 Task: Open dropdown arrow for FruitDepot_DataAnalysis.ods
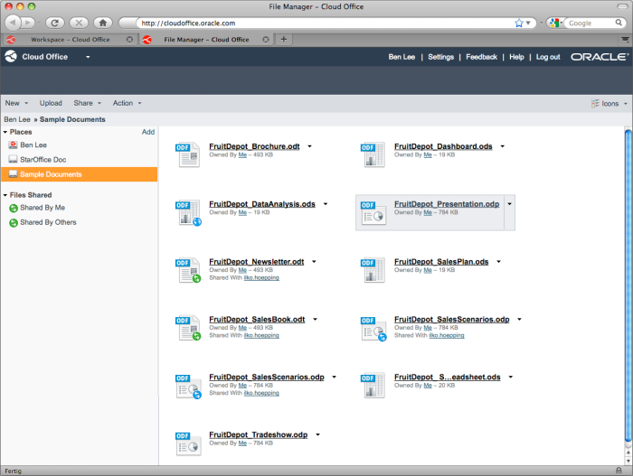click(326, 204)
